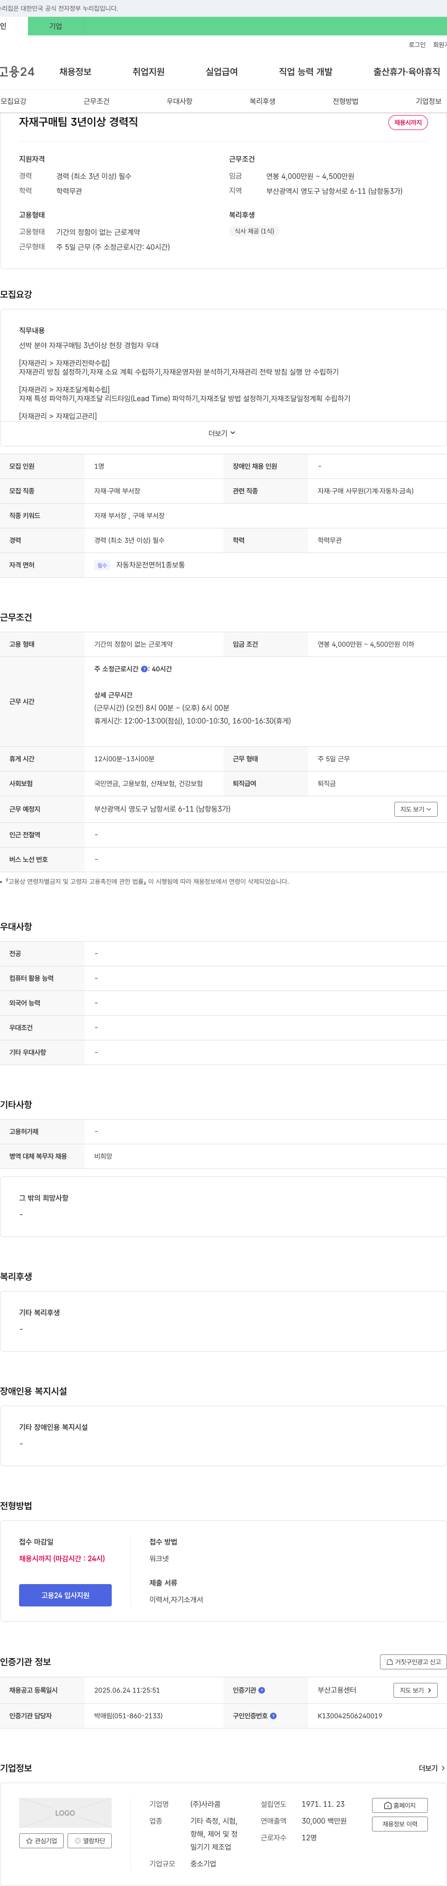This screenshot has width=447, height=1886.
Task: Open info tooltip beside 주 소정근로시간
Action: [x=144, y=669]
